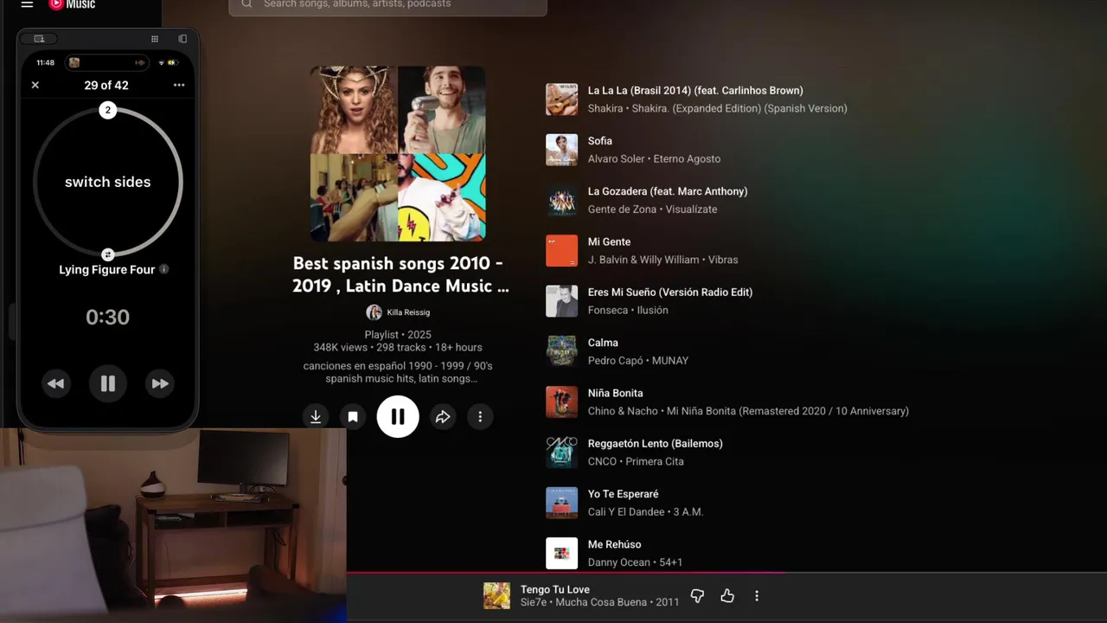The image size is (1107, 623).
Task: Open Killa Reissig channel link
Action: point(408,312)
